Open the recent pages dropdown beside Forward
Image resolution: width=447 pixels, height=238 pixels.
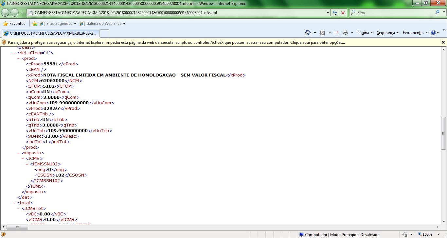[22, 13]
